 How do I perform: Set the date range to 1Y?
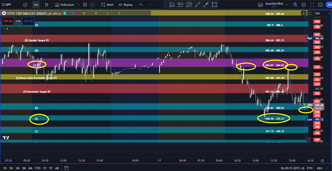click(45, 168)
